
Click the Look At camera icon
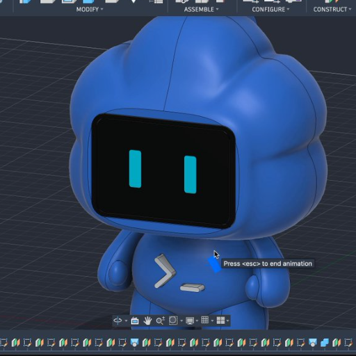(135, 321)
